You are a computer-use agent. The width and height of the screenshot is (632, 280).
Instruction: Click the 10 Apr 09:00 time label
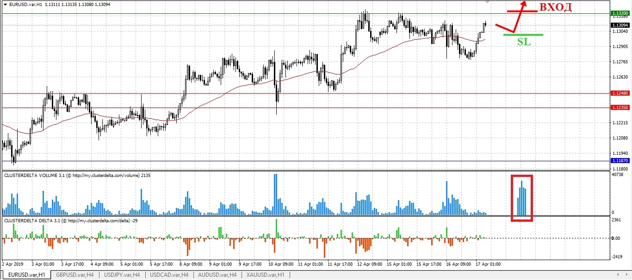pyautogui.click(x=280, y=264)
